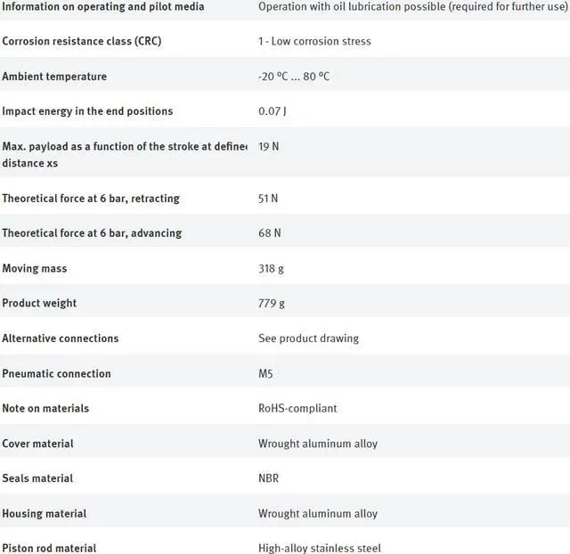
Task: Click the 0.07 J value
Action: point(273,111)
